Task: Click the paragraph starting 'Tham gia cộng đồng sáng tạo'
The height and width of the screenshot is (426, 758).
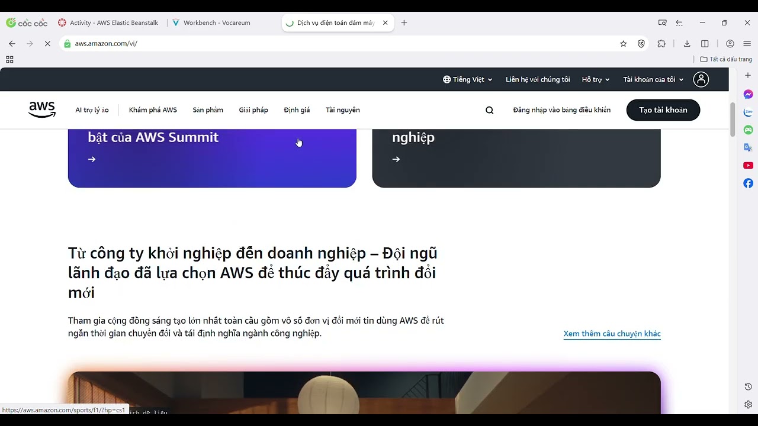Action: [256, 327]
